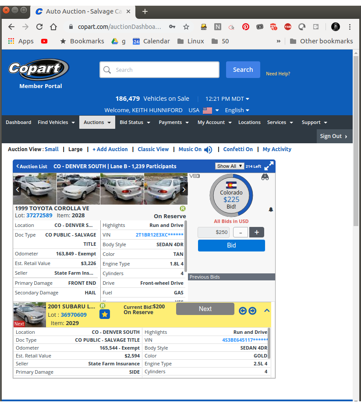The height and width of the screenshot is (407, 361).
Task: Open the Pinterest extension
Action: pyautogui.click(x=245, y=27)
